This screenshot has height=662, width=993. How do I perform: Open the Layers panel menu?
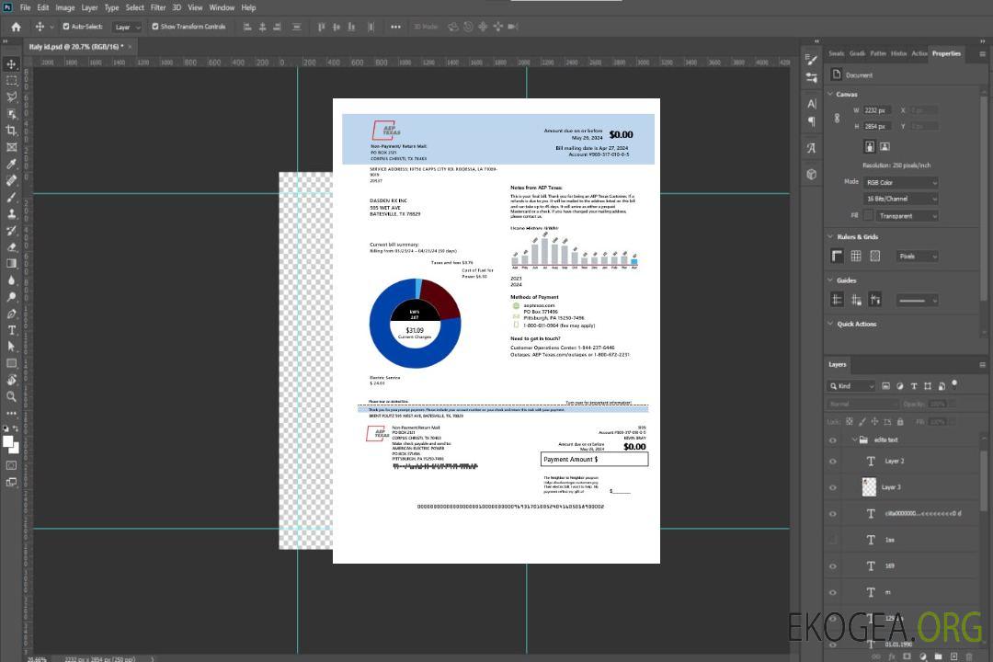[x=982, y=365]
